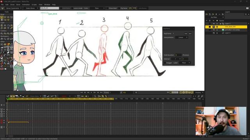Screen dimensions: 250x140
Task: Click the timeline zoom out magnifier icon
Action: point(199,96)
